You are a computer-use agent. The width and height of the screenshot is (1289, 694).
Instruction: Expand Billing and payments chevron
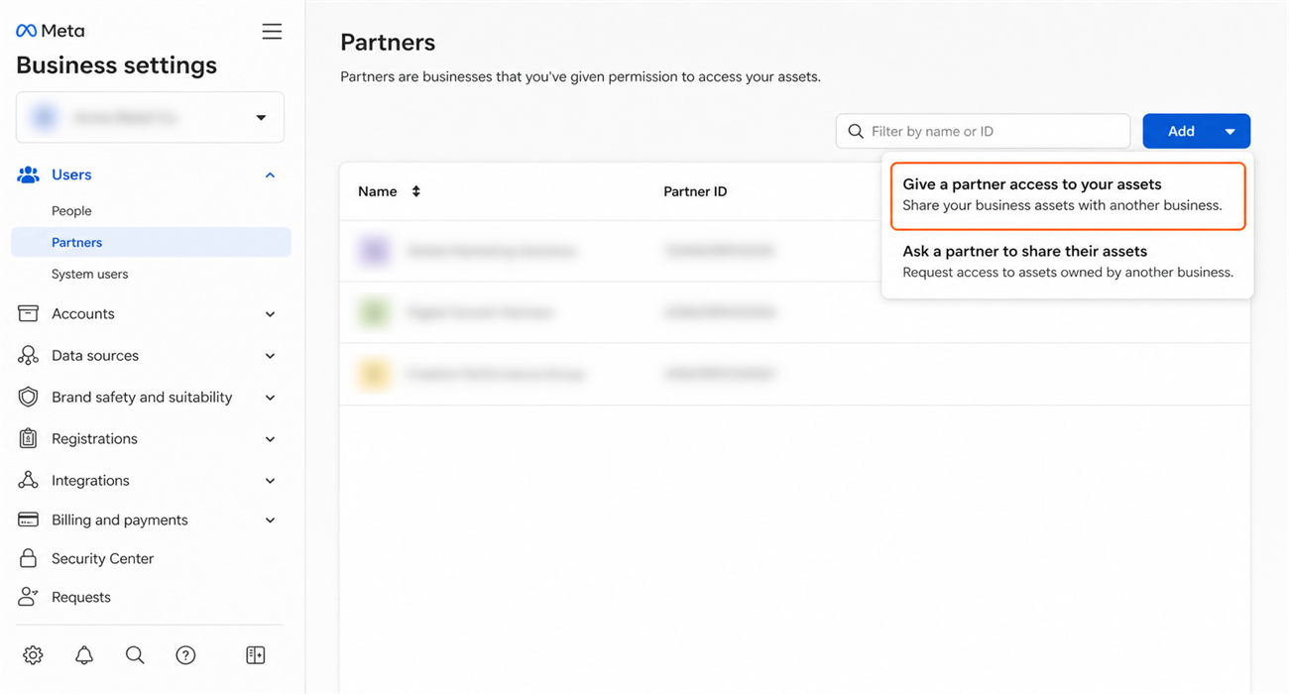[270, 520]
